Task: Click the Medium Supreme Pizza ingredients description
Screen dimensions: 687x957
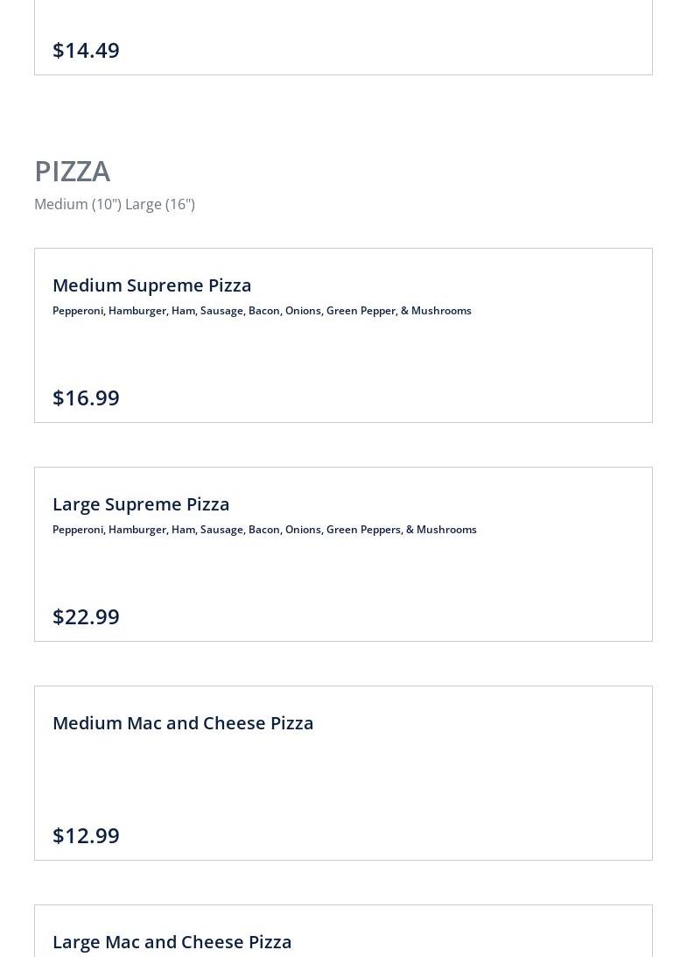Action: [x=262, y=311]
